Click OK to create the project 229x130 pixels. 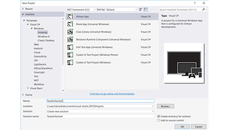182,127
